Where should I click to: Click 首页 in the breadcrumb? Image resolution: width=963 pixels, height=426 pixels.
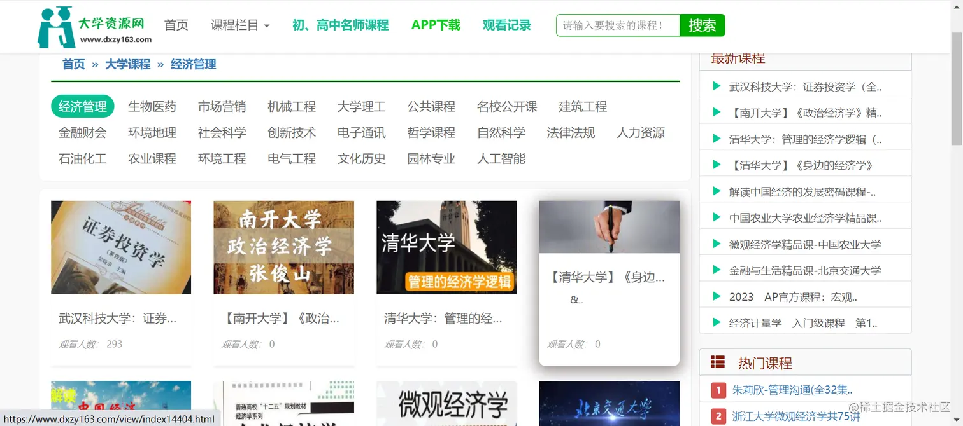tap(73, 64)
